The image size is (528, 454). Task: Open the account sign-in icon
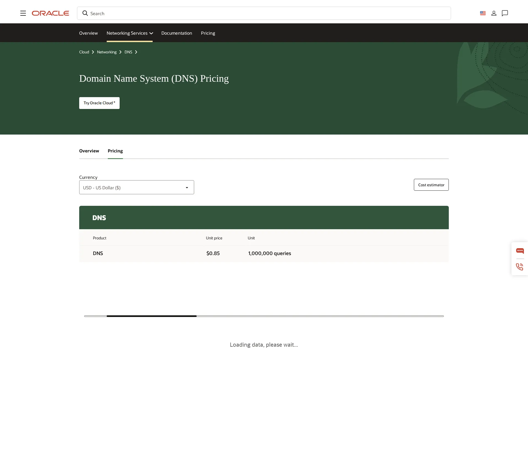[x=494, y=13]
